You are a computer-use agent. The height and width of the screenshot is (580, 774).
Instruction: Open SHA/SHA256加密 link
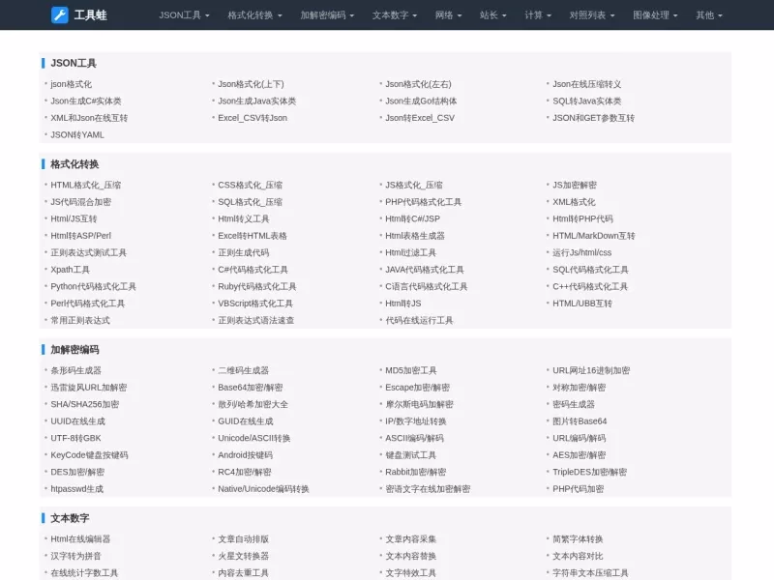(84, 404)
